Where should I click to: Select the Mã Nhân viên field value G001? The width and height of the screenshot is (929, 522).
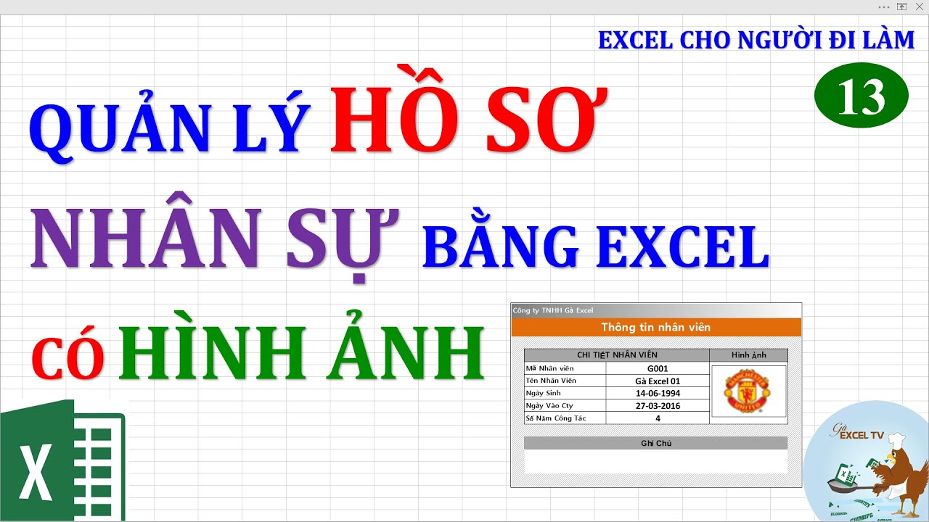[x=658, y=368]
